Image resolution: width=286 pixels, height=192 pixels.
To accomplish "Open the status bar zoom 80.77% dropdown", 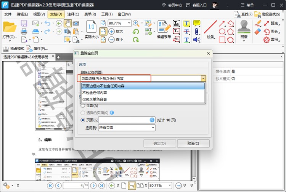I will point(170,186).
